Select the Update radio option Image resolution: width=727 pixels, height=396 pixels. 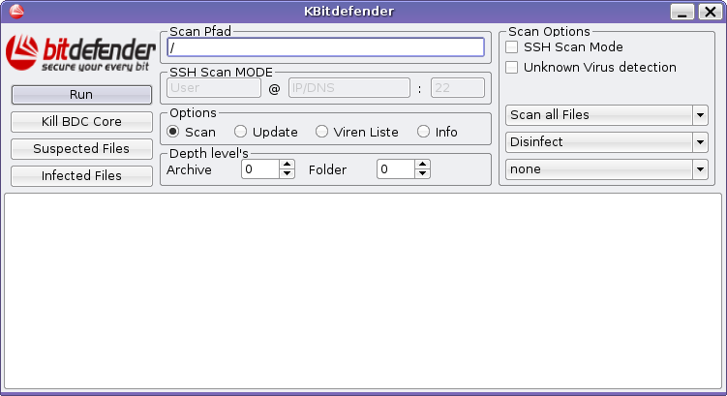[240, 132]
